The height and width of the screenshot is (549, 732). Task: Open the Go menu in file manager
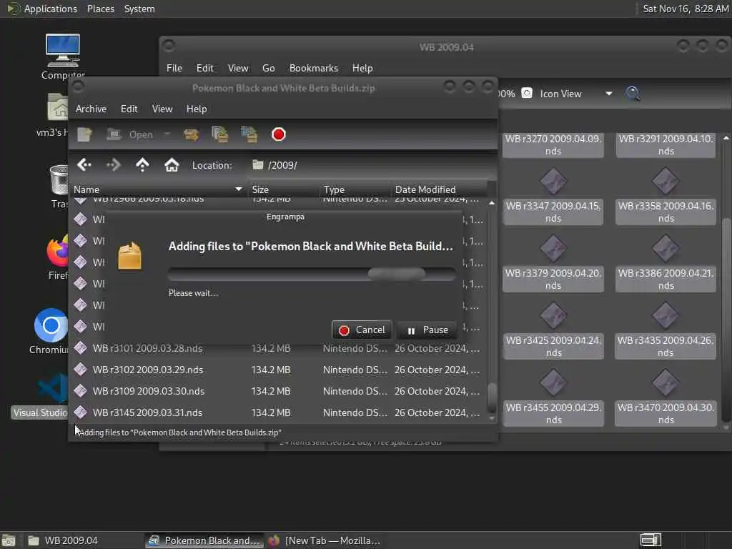269,68
